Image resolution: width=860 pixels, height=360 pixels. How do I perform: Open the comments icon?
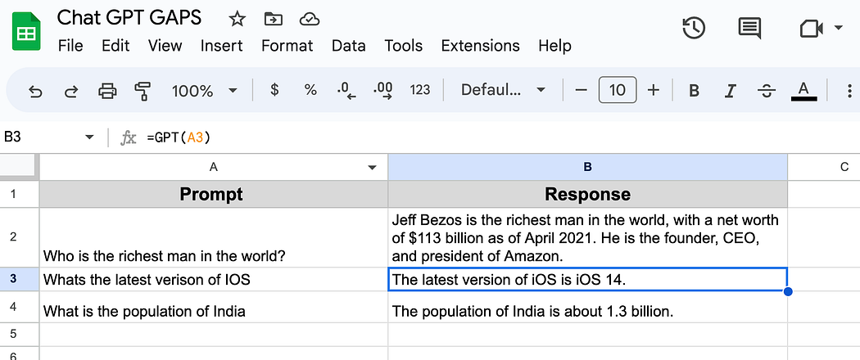click(x=749, y=28)
